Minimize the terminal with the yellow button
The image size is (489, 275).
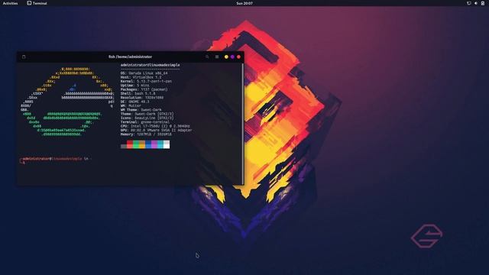[x=226, y=57]
